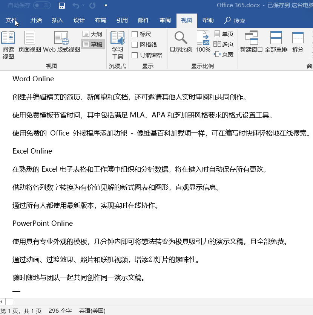The width and height of the screenshot is (313, 315).
Task: Split the document window (拆分)
Action: tap(298, 41)
